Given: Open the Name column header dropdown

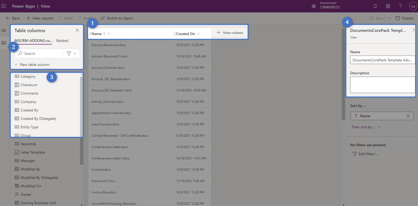Looking at the screenshot, I should pos(109,34).
